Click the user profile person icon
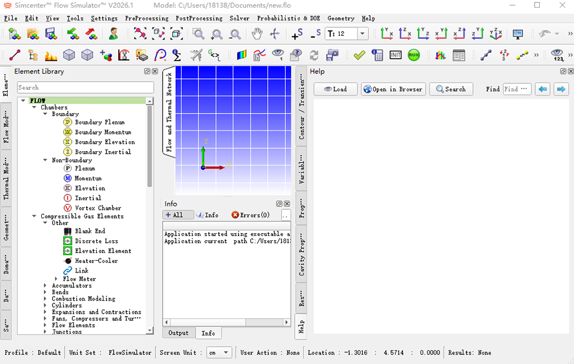The height and width of the screenshot is (364, 574). tap(114, 34)
